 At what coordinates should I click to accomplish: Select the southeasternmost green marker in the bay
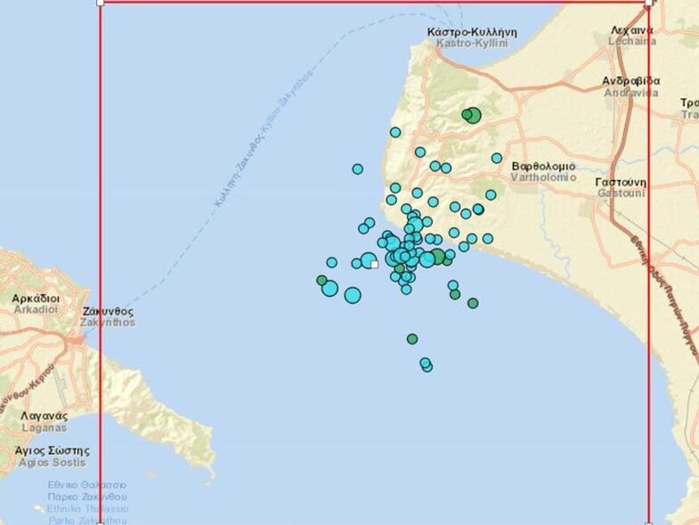[473, 303]
